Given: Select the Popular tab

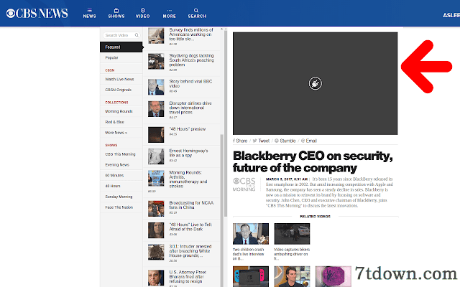Looking at the screenshot, I should point(121,57).
